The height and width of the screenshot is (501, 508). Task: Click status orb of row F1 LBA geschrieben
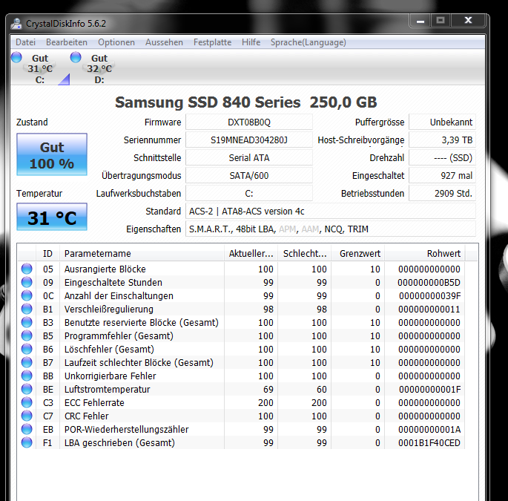tap(27, 442)
